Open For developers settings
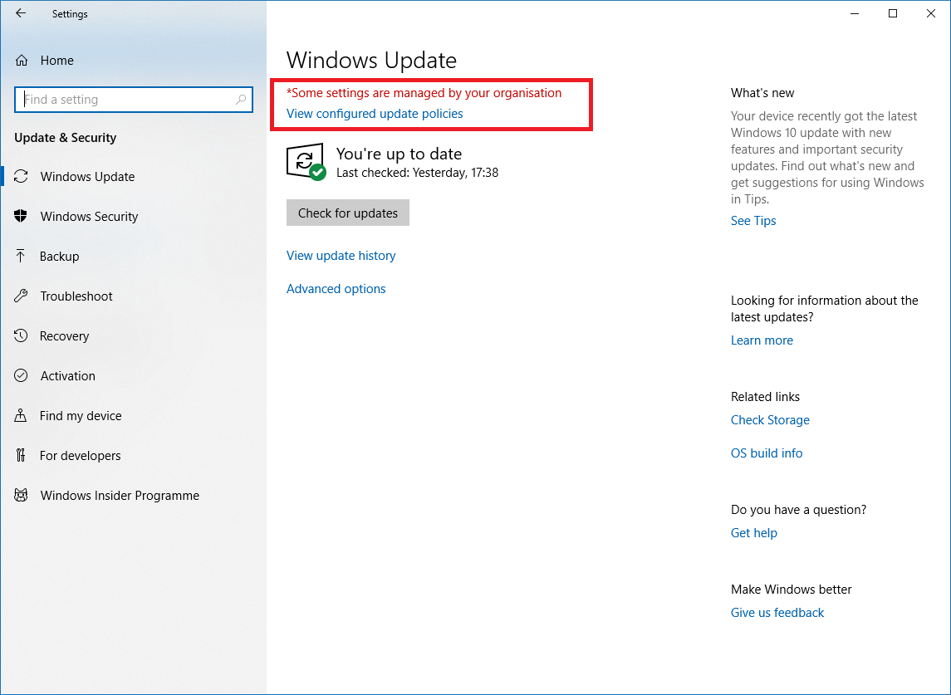This screenshot has width=951, height=695. (x=80, y=456)
